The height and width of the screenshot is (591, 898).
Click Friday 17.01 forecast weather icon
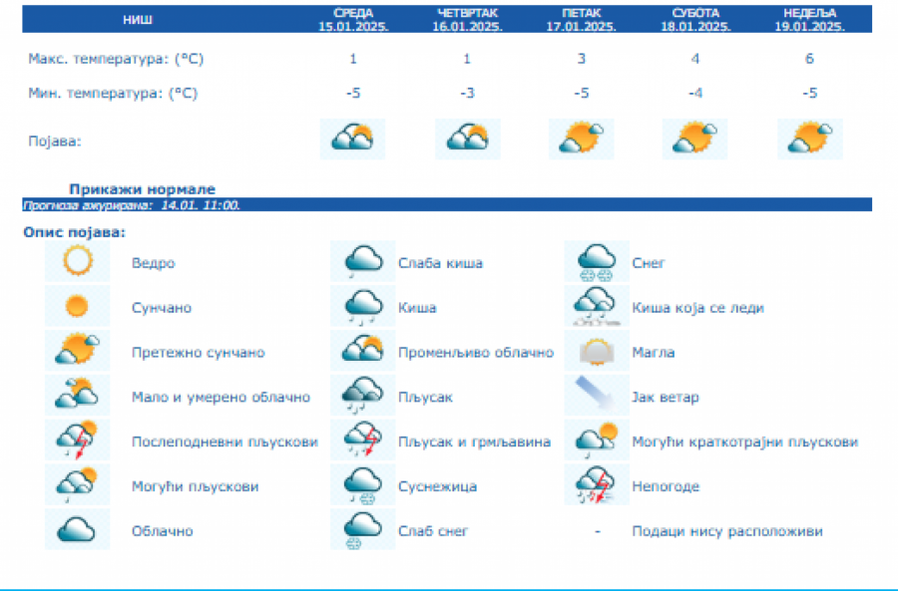(x=582, y=139)
